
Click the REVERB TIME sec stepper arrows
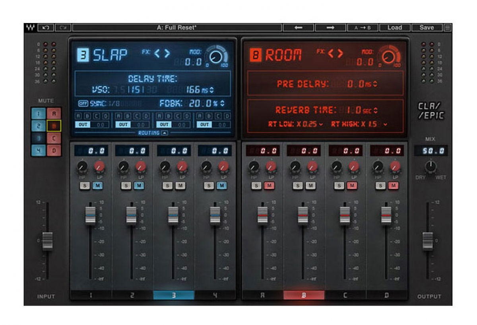375,110
